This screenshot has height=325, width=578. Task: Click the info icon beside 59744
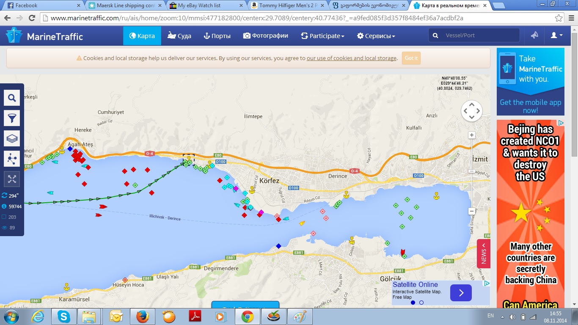point(4,207)
